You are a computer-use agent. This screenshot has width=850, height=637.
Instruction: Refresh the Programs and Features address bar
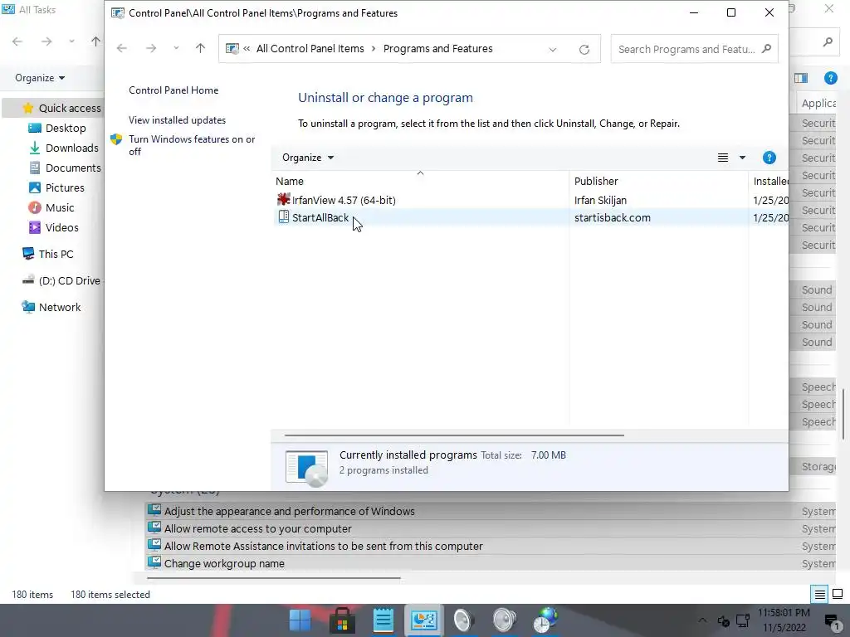click(584, 49)
